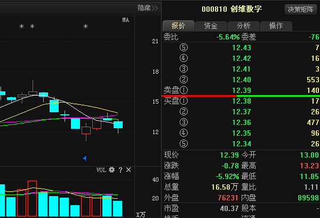Click the VOL indicator label
Viewport: 320px width, 218px height.
point(101,170)
